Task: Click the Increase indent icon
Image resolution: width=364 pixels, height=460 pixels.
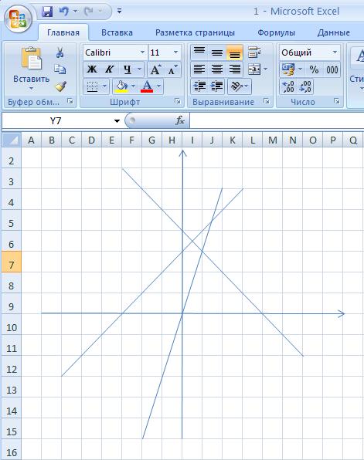Action: (216, 86)
